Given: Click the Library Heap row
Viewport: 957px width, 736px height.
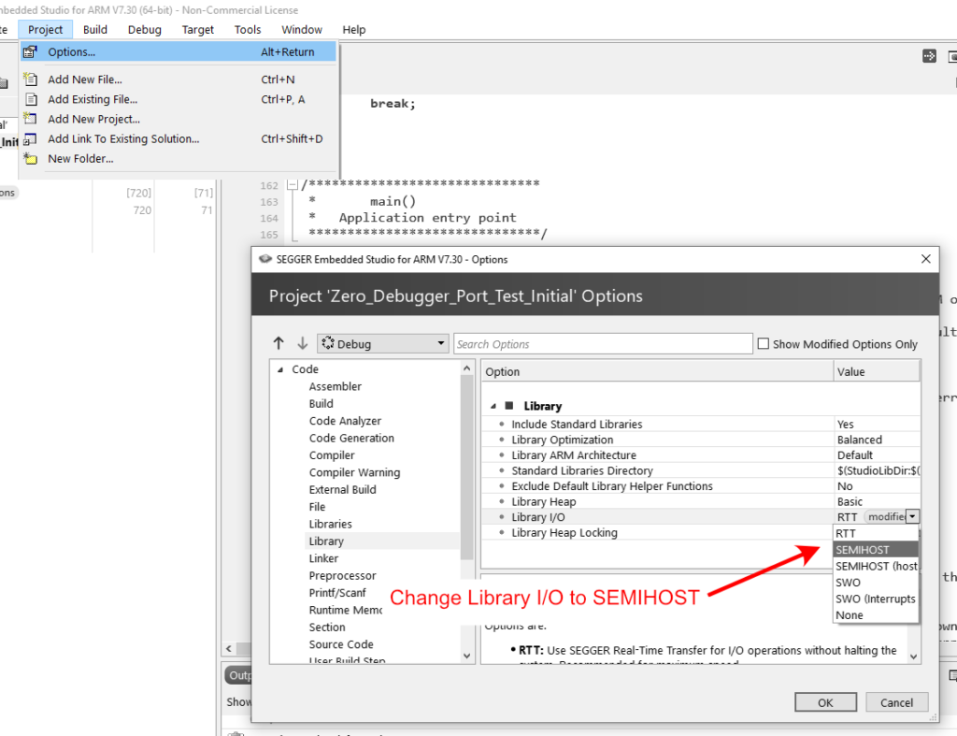Looking at the screenshot, I should (700, 501).
